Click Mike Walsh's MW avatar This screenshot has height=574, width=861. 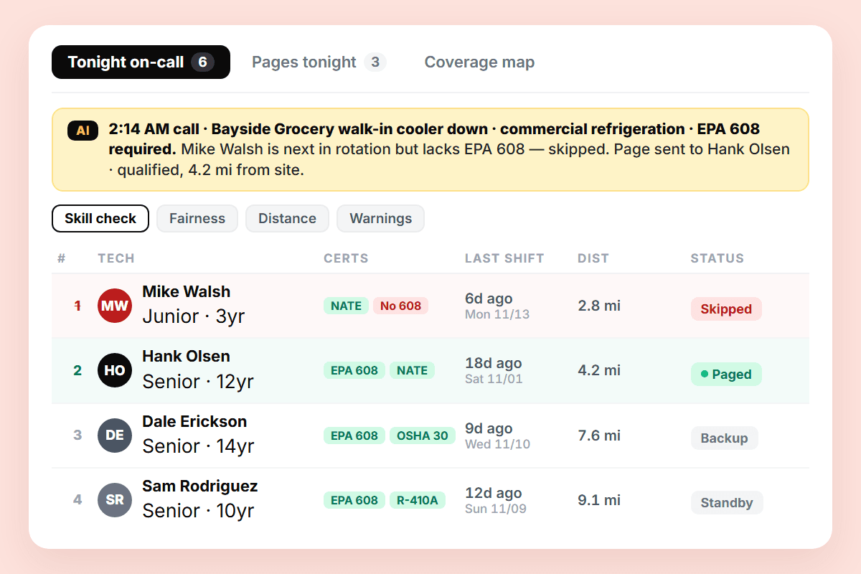click(x=115, y=306)
